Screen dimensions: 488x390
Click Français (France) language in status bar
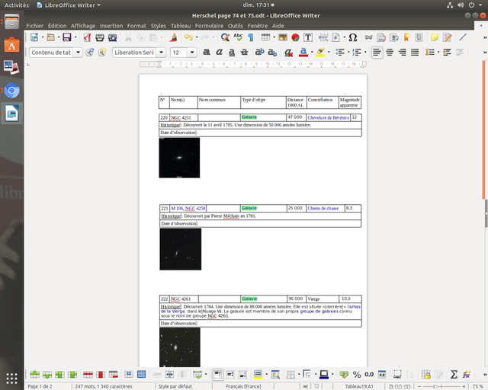[243, 386]
